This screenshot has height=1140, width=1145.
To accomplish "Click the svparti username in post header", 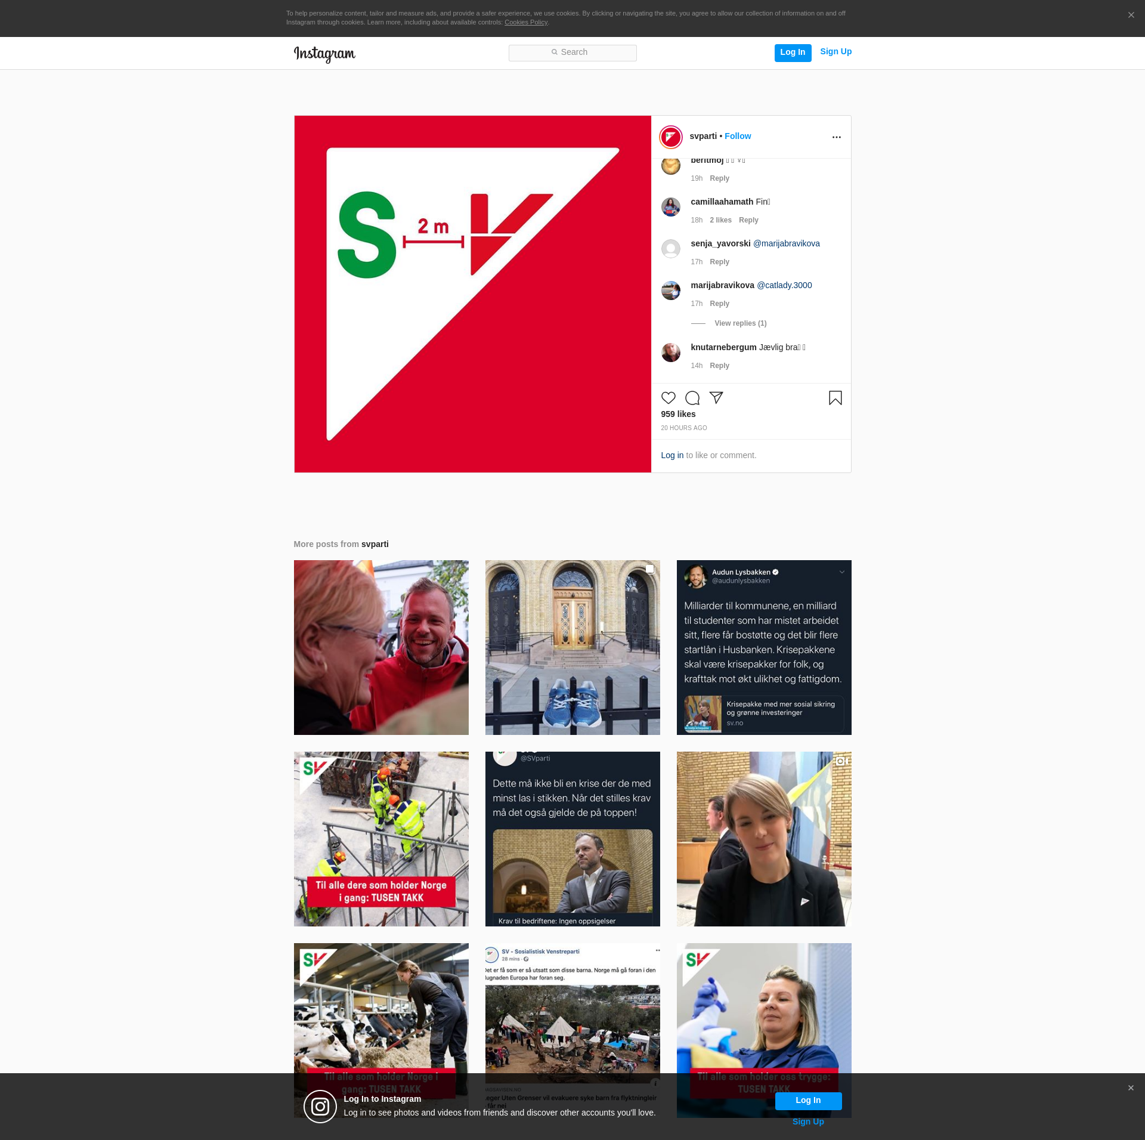I will click(703, 136).
